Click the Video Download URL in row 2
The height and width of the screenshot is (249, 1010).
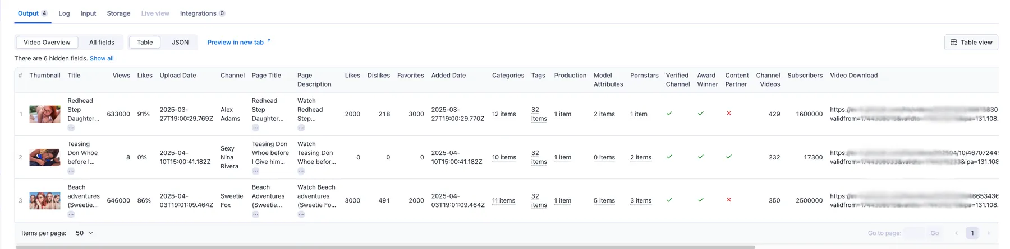click(914, 157)
